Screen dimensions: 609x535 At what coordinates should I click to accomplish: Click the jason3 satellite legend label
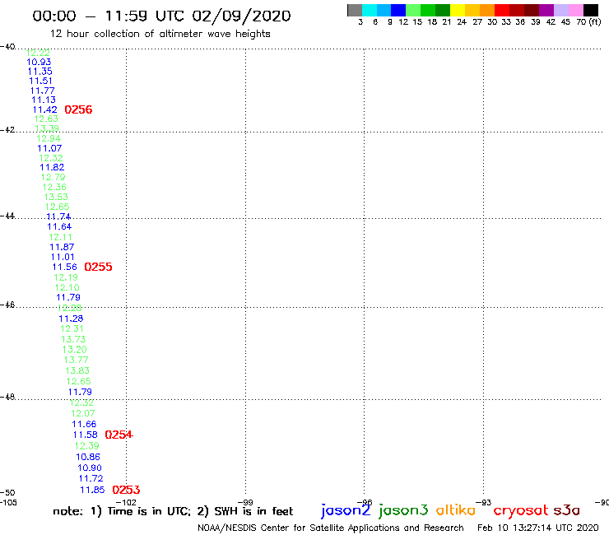pos(403,510)
